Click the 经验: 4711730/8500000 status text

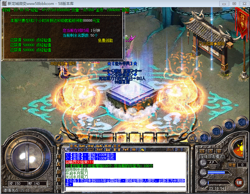50,10
